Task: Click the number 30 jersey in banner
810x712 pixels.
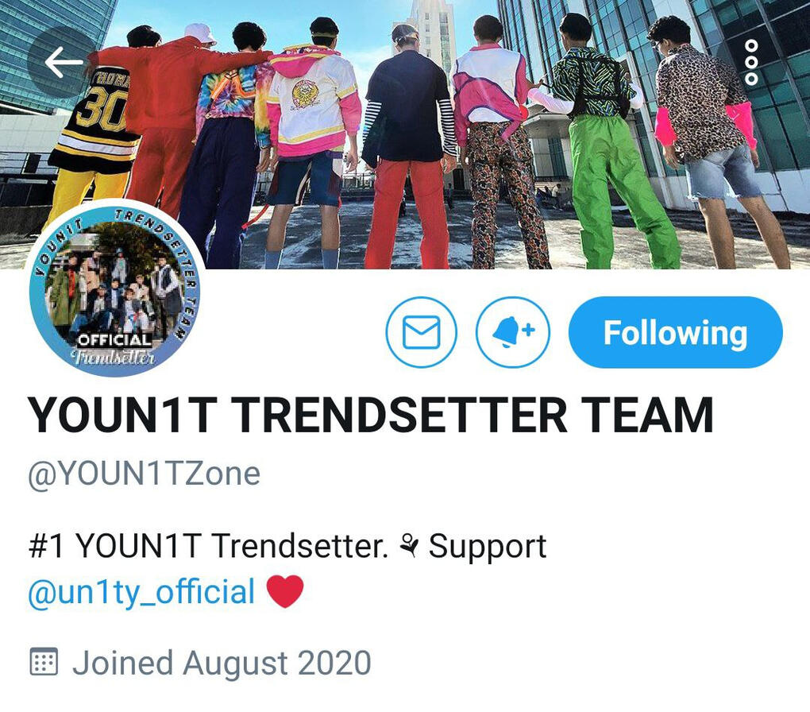Action: [x=101, y=116]
